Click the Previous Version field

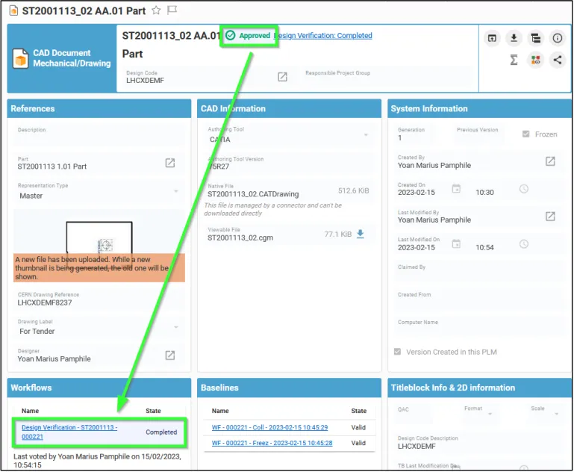point(477,134)
